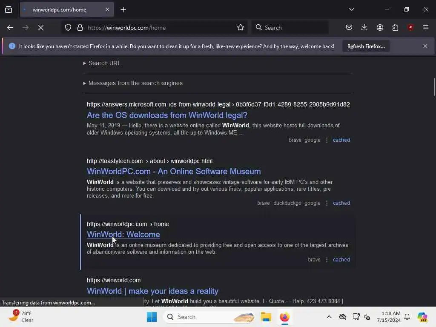436x327 pixels.
Task: Open the network display tray icon
Action: (356, 317)
